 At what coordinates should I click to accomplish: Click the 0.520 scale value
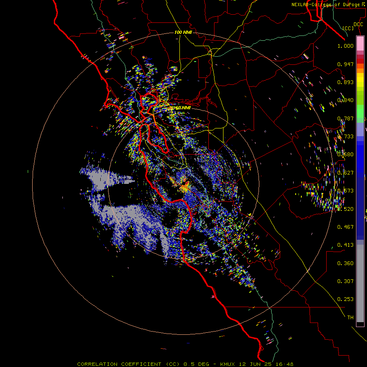point(345,209)
